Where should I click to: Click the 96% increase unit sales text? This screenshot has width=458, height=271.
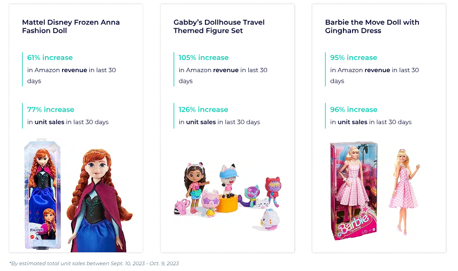pyautogui.click(x=354, y=110)
